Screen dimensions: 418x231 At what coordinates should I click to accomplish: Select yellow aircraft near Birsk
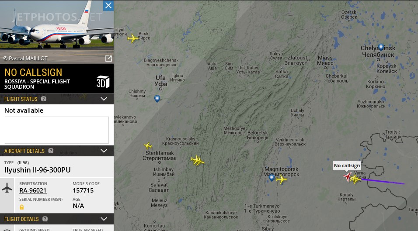pos(132,38)
